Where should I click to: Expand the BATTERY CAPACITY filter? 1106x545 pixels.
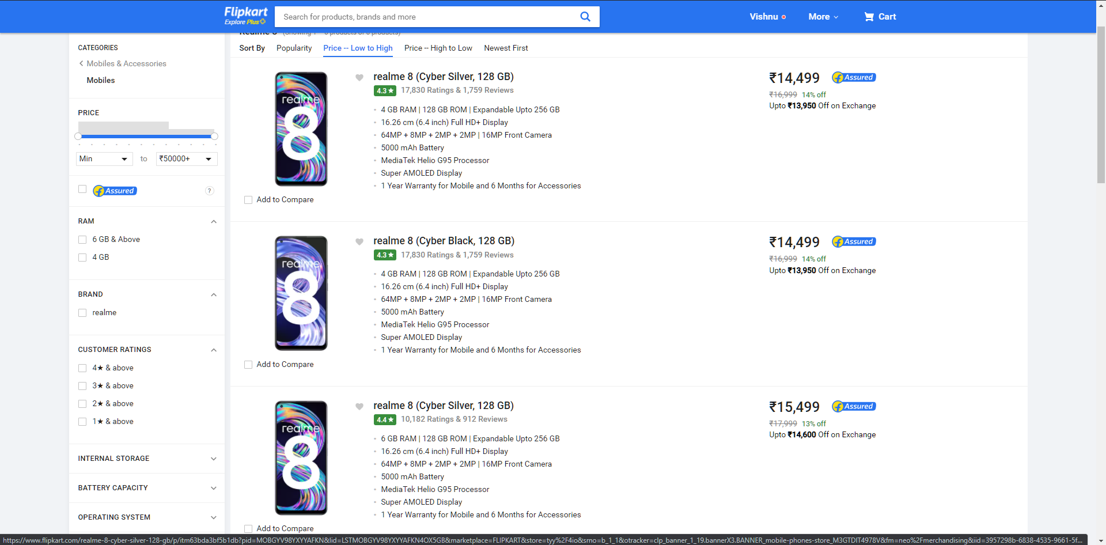pyautogui.click(x=214, y=488)
